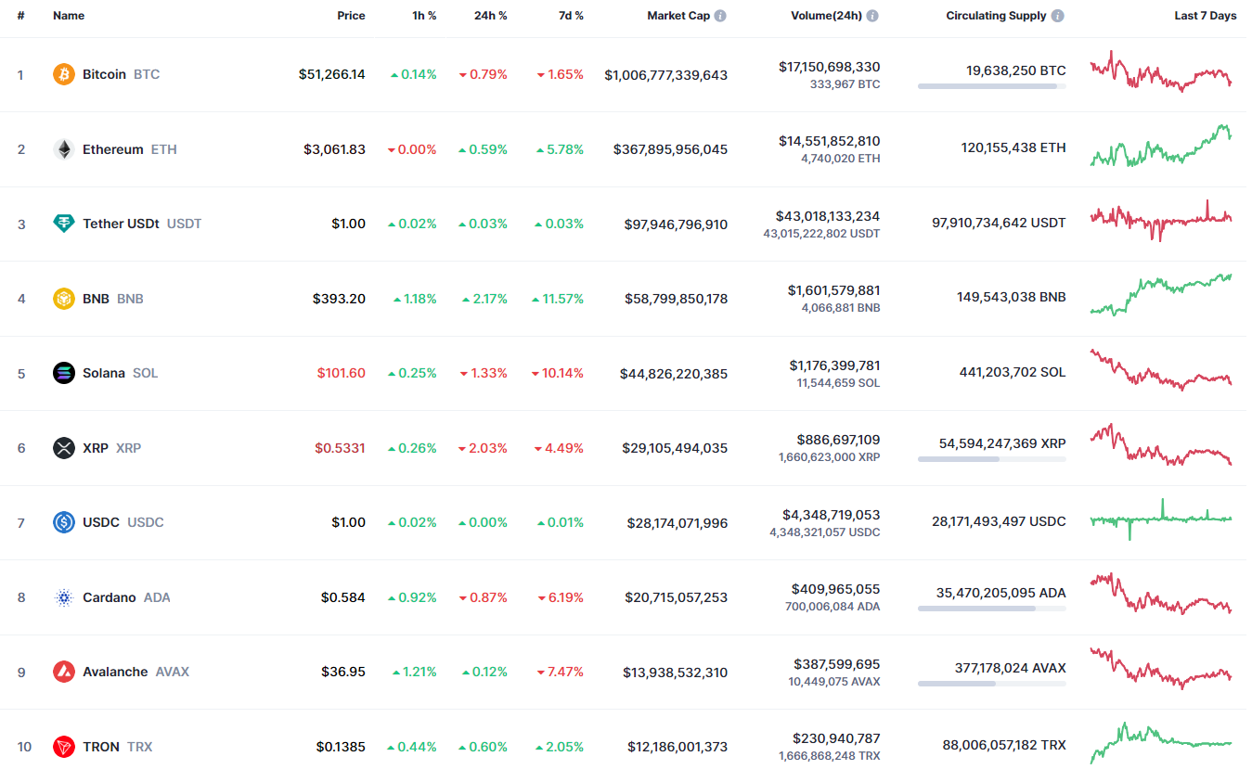Click the Avalanche logo icon
The width and height of the screenshot is (1252, 782).
64,672
